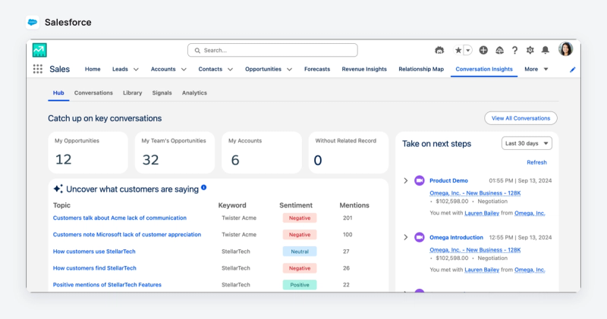Image resolution: width=607 pixels, height=319 pixels.
Task: Open the Salesforce cloud setup assistant icon
Action: pyautogui.click(x=499, y=50)
